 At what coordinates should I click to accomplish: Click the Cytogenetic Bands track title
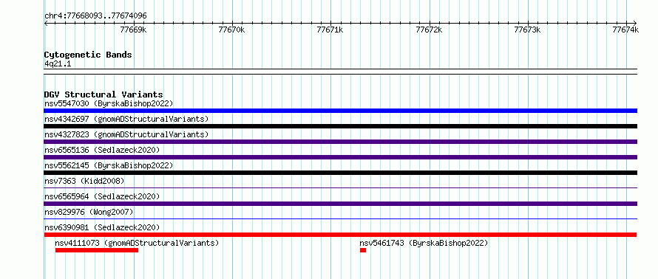pos(88,55)
